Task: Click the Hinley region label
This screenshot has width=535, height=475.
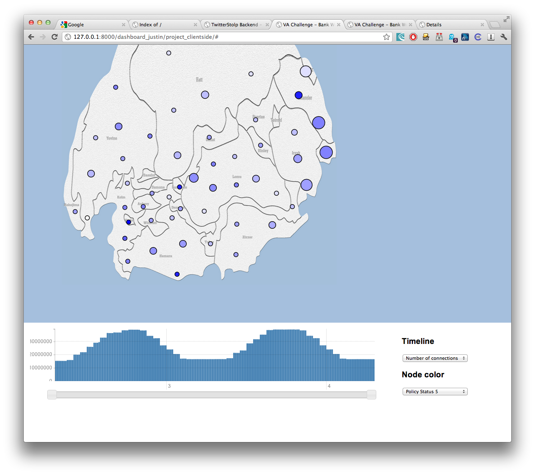Action: pyautogui.click(x=263, y=151)
